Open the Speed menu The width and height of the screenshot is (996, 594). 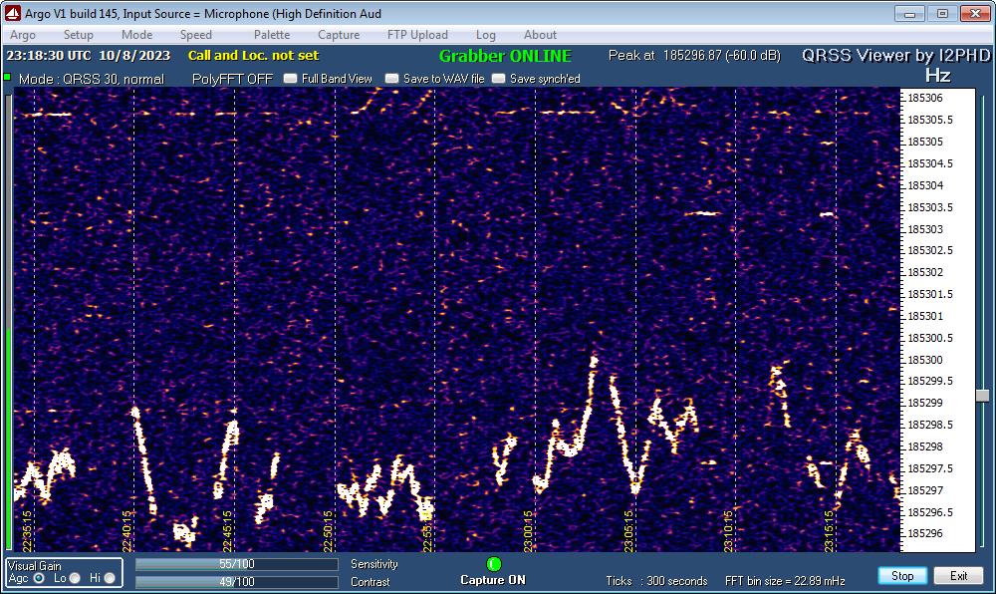click(x=195, y=35)
